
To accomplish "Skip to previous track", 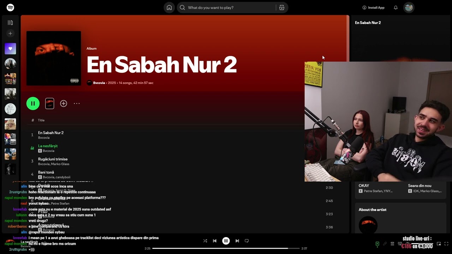I will (x=215, y=241).
